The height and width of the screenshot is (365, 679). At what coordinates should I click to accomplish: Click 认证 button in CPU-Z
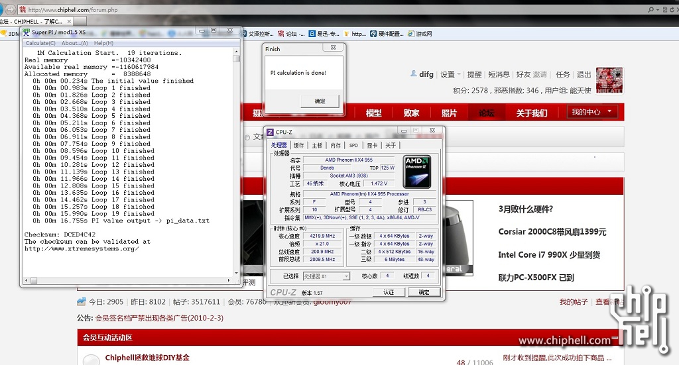[x=389, y=292]
